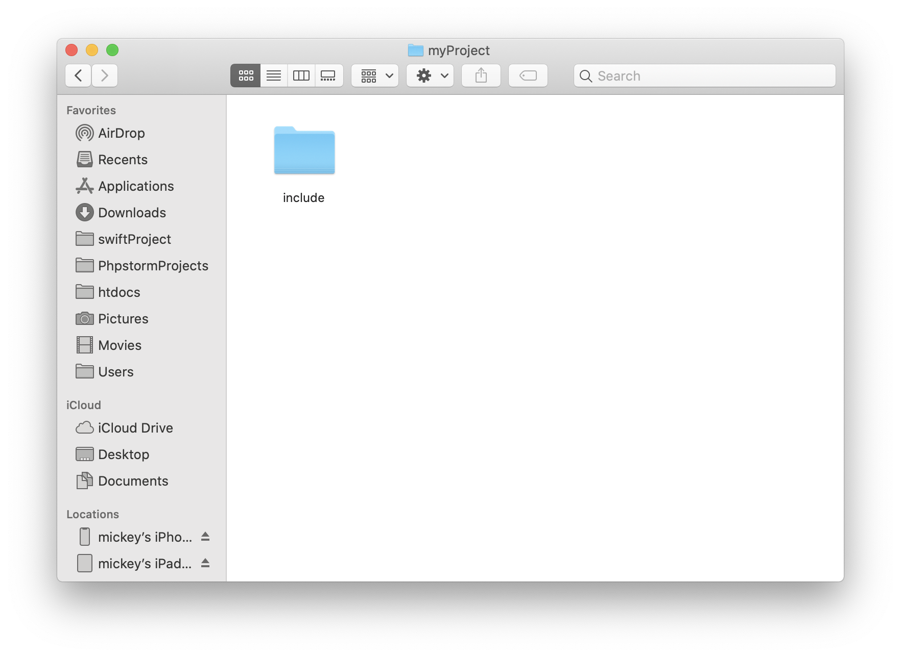Screen dimensions: 901x657
Task: Switch to list view
Action: click(x=274, y=75)
